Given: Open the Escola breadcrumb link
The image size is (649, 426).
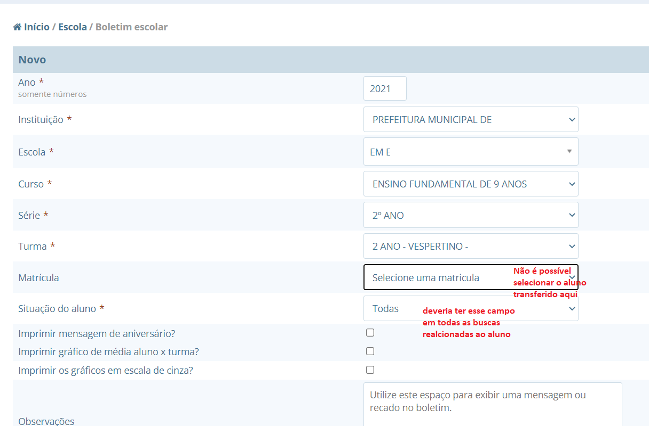Looking at the screenshot, I should click(73, 27).
